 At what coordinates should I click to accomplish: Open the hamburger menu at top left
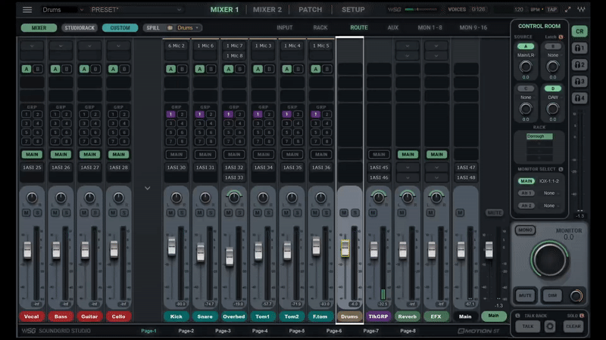27,10
